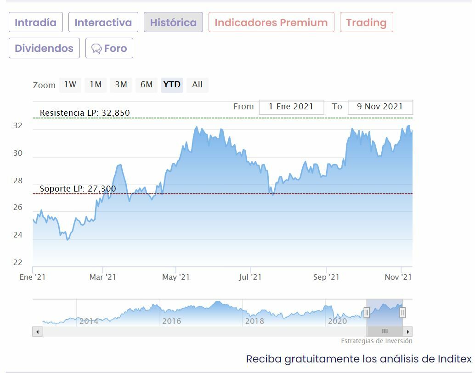
Task: Click the navigator scrollbar thumb
Action: [x=385, y=332]
